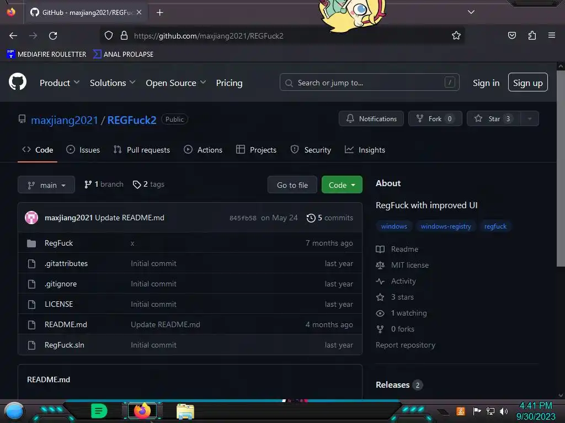The width and height of the screenshot is (565, 423).
Task: Click the maxjiang2021 commit author avatar
Action: (31, 218)
